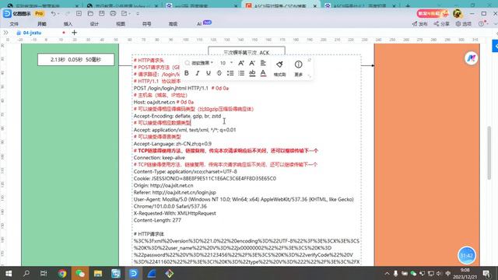Open paragraph alignment icon in floating toolbar
This screenshot has width=498, height=280.
click(263, 63)
